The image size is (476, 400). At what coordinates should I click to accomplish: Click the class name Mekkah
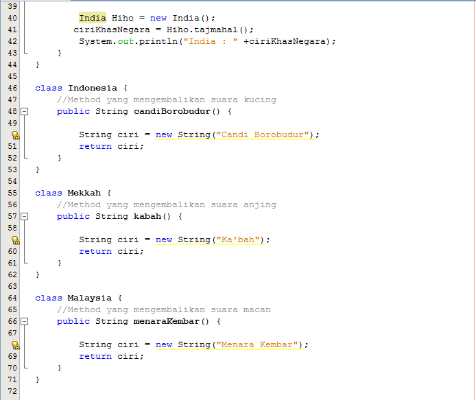84,193
